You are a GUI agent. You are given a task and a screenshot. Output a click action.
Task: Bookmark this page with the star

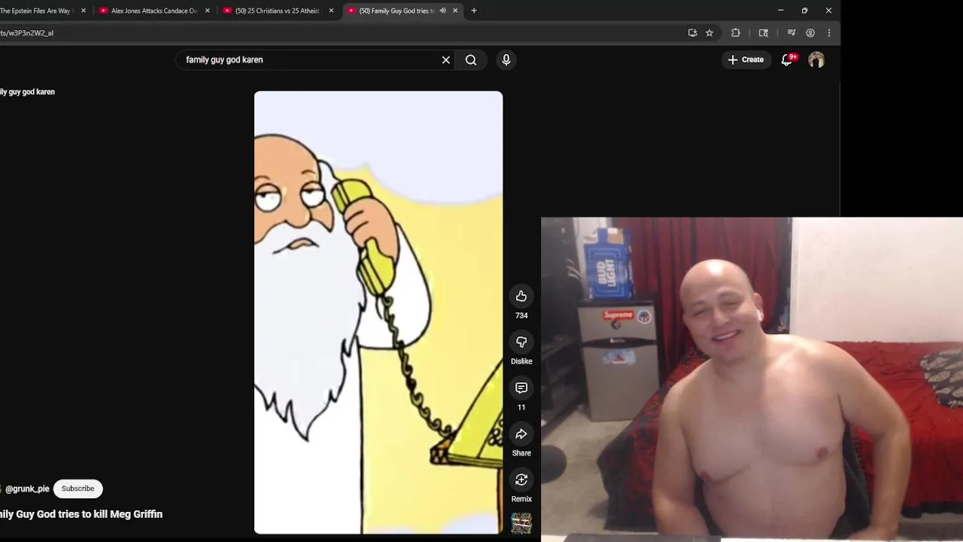click(x=709, y=33)
